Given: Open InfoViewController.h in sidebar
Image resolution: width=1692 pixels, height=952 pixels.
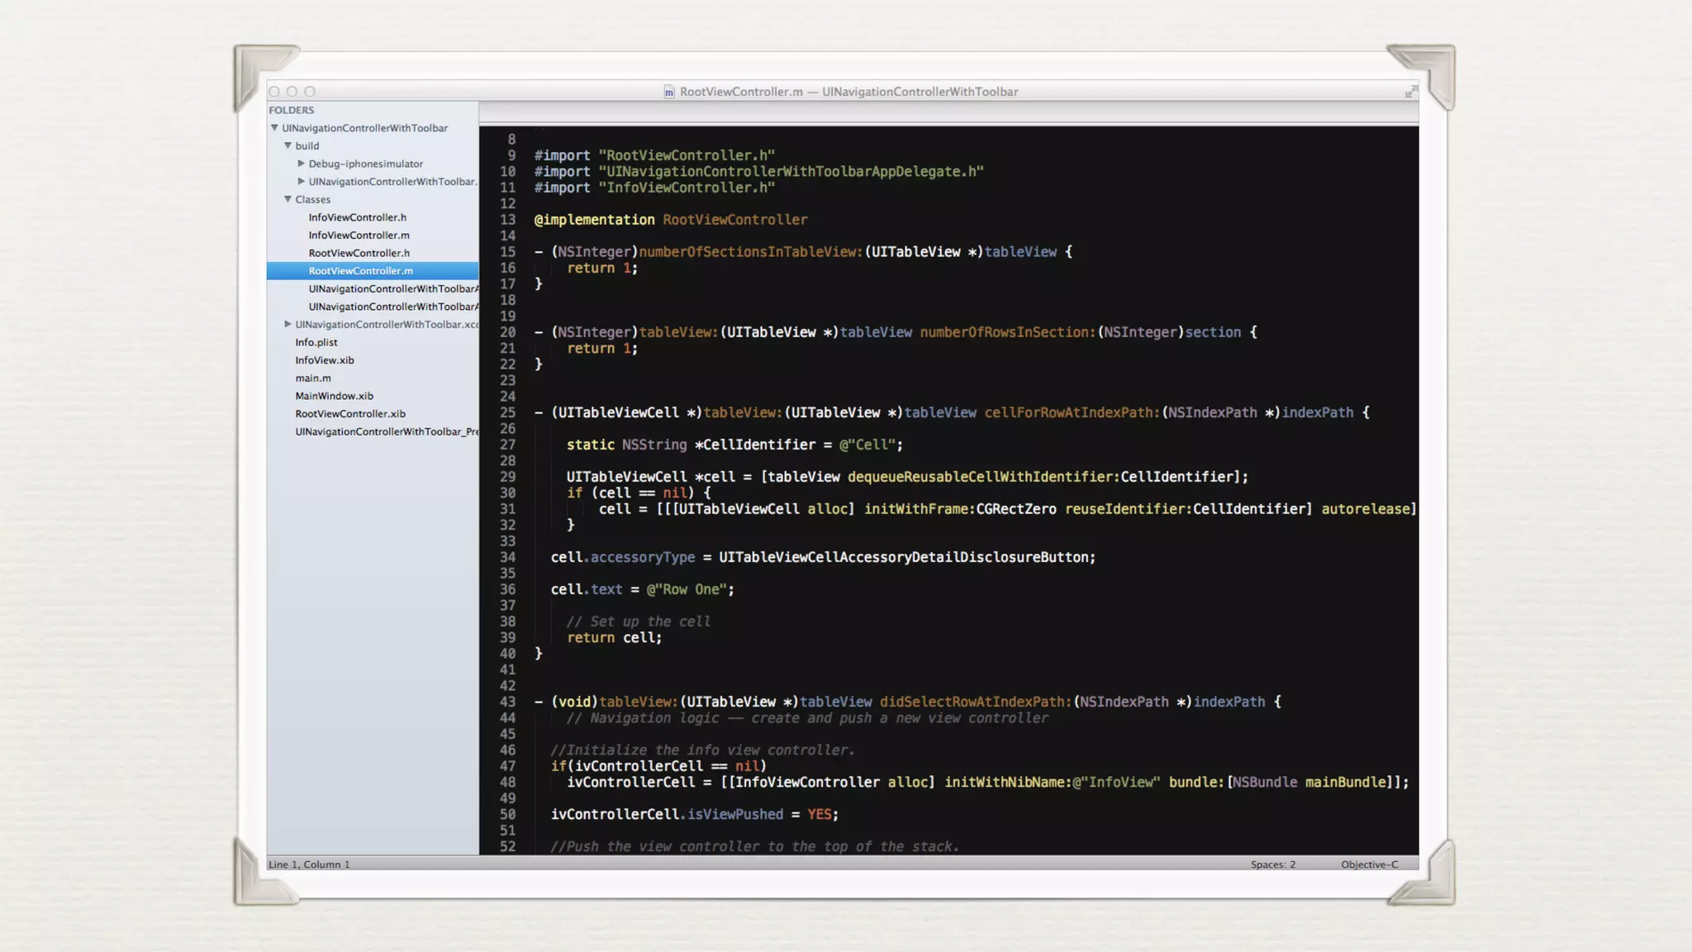Looking at the screenshot, I should (357, 217).
